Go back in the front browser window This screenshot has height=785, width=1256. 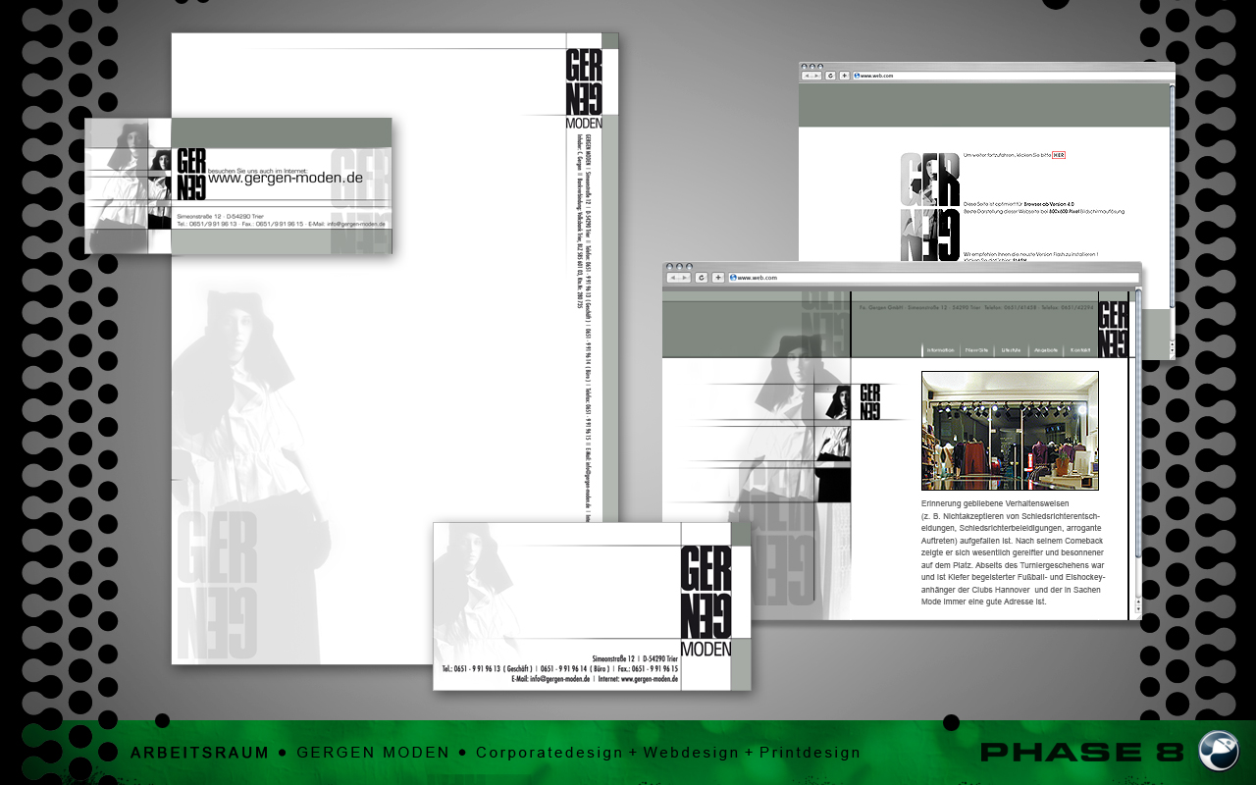point(673,278)
